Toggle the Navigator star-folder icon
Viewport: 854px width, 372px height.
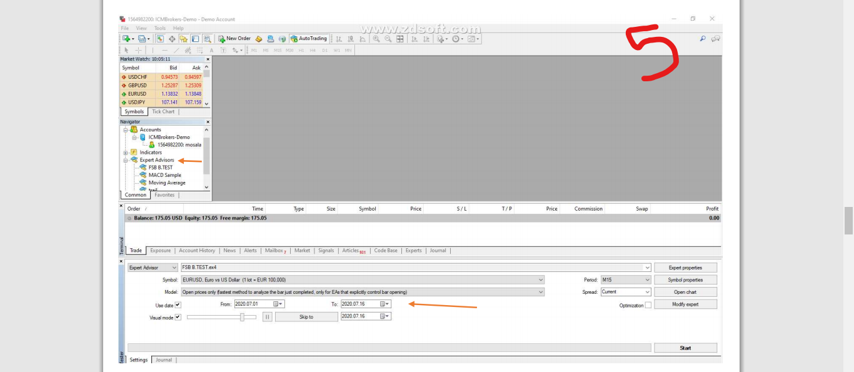(183, 39)
